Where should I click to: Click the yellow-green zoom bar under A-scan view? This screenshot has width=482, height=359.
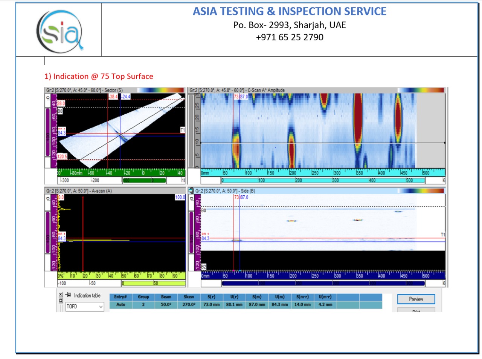pyautogui.click(x=154, y=283)
